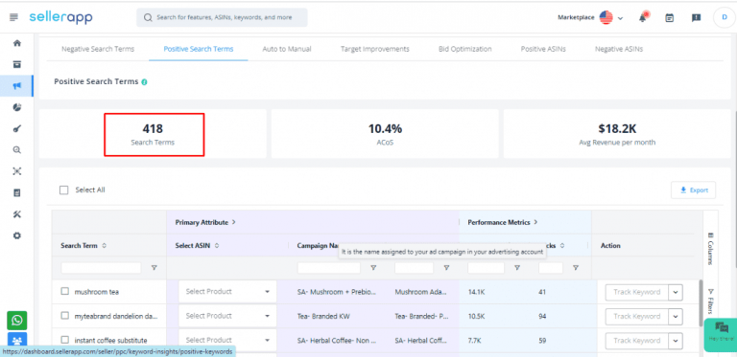Open the Columns side panel
737x357 pixels.
[x=710, y=248]
